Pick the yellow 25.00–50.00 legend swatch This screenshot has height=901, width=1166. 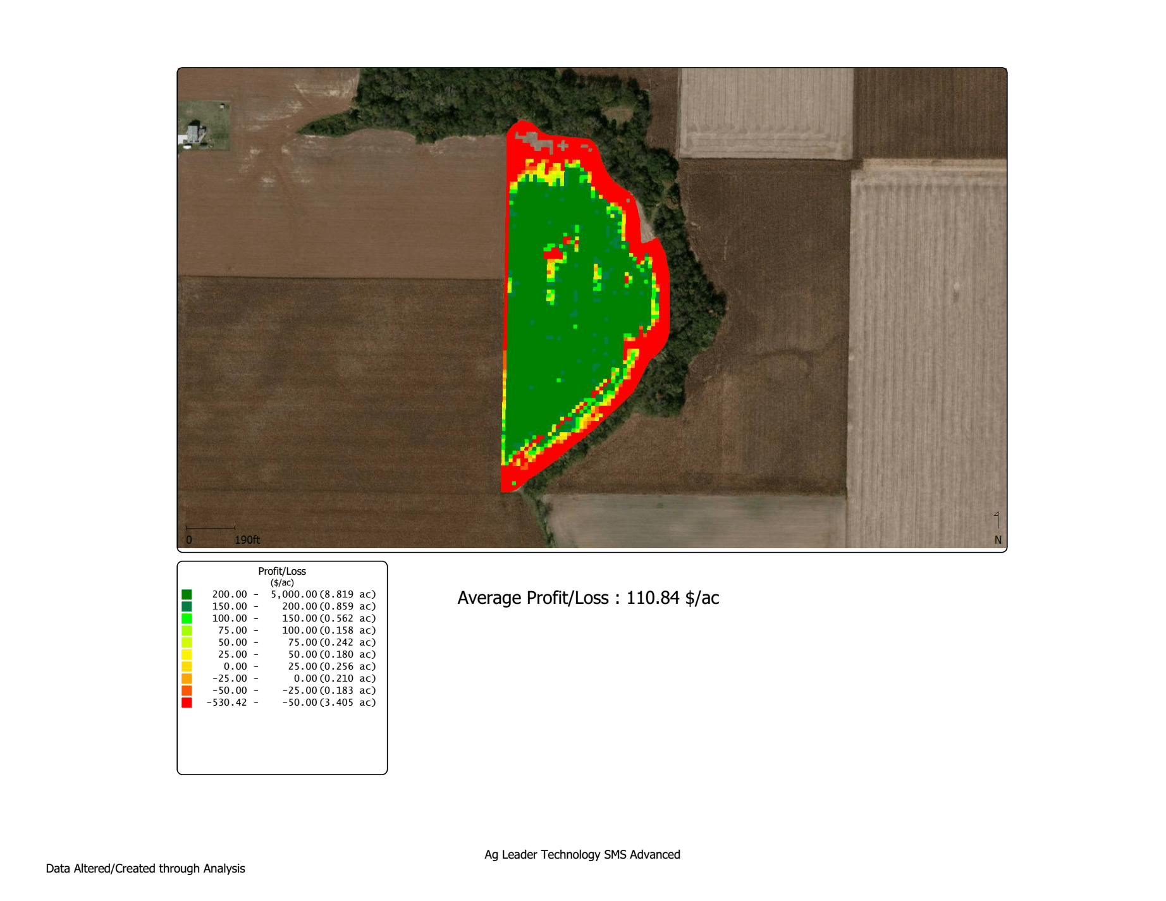[187, 654]
